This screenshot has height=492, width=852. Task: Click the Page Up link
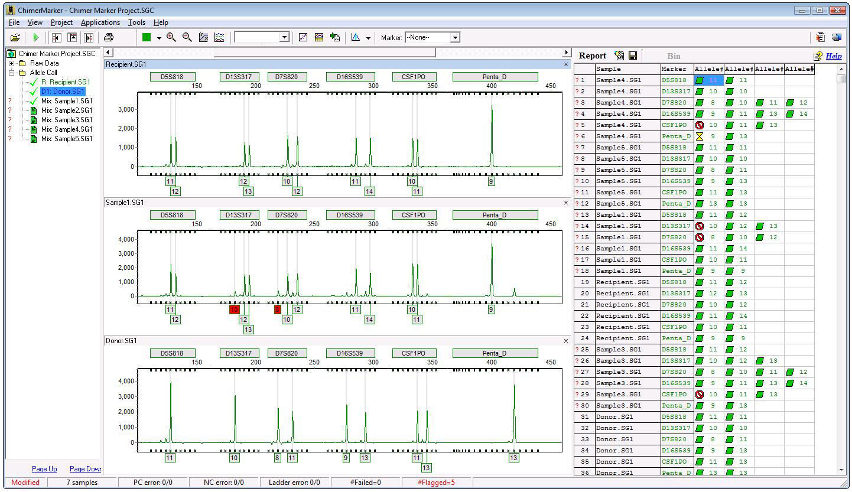coord(44,468)
